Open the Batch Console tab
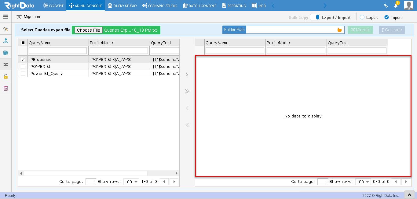This screenshot has width=417, height=199. [x=200, y=5]
